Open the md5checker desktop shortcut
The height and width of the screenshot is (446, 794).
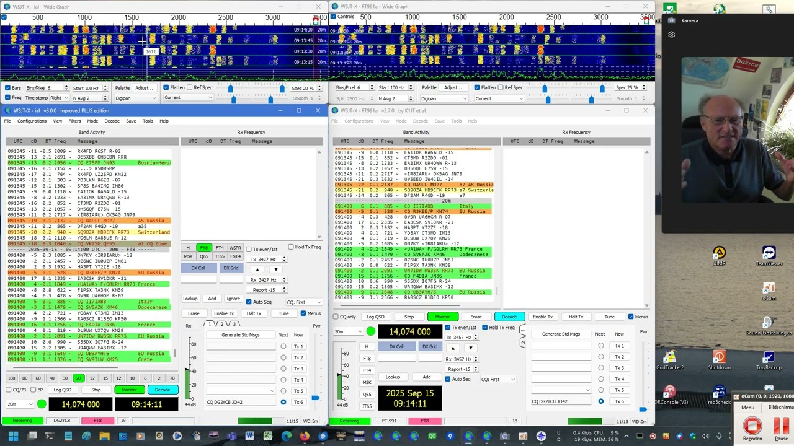[x=719, y=395]
